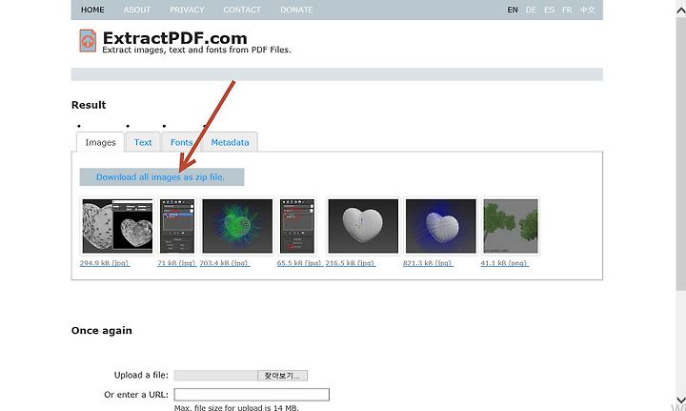Switch language to EN
Screen dimensions: 686x411
(x=513, y=10)
